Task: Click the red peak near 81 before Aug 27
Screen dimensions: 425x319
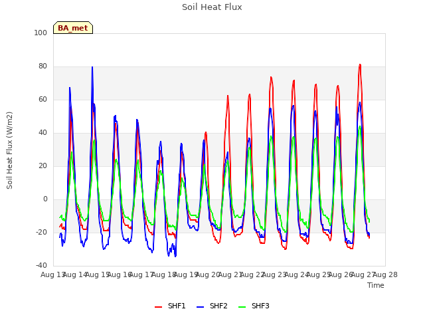Action: pos(360,65)
